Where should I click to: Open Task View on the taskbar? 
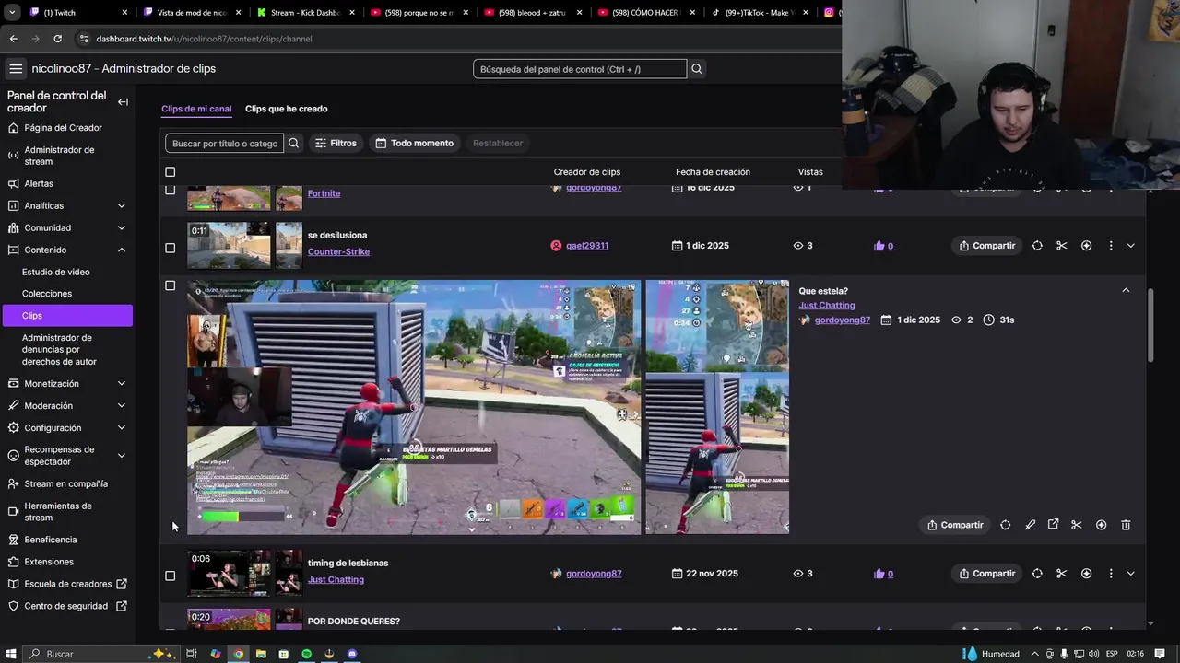192,654
